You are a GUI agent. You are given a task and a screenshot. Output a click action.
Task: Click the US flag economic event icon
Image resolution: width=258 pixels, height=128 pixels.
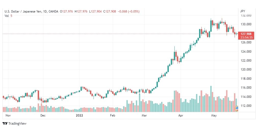point(237,109)
